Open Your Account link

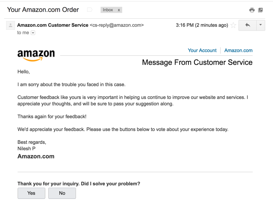202,50
